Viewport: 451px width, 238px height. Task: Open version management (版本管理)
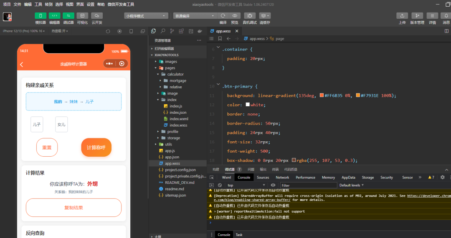[417, 16]
